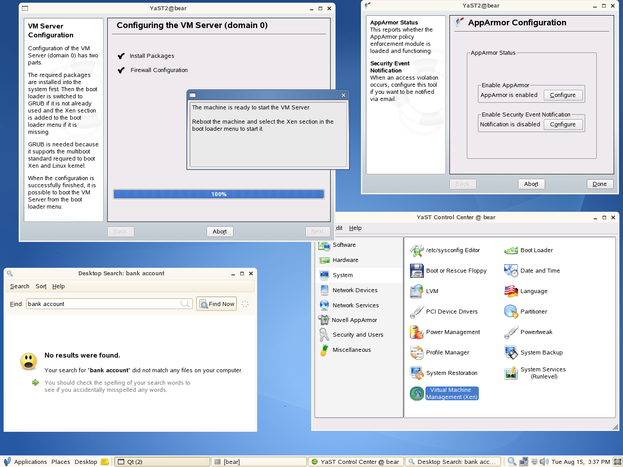Choose the Network Services category
This screenshot has width=623, height=467.
(355, 306)
